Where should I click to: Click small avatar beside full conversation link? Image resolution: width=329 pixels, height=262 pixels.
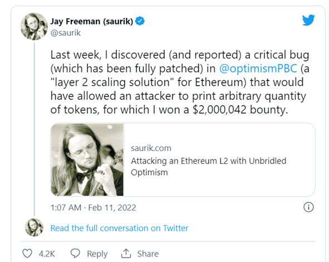pyautogui.click(x=34, y=227)
